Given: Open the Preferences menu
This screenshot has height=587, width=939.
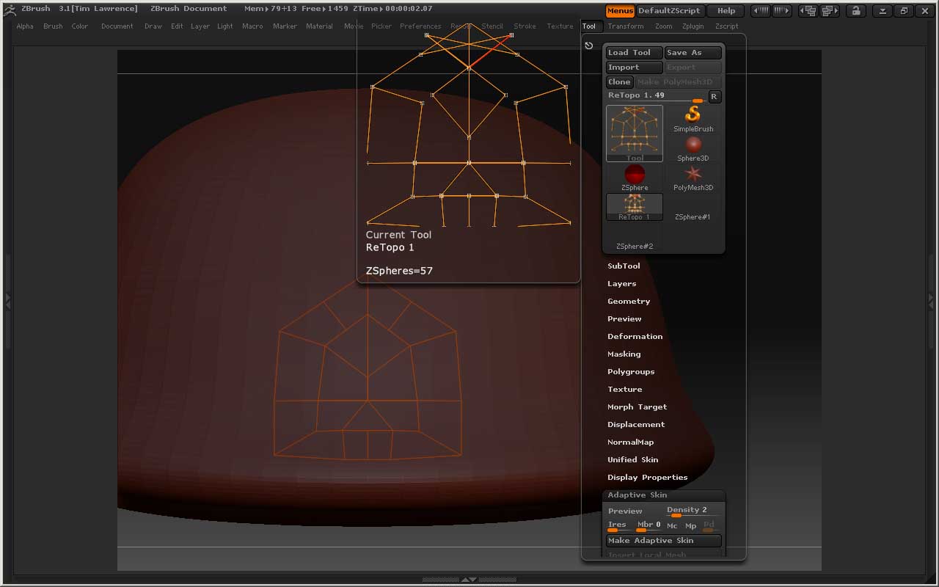Looking at the screenshot, I should [420, 26].
